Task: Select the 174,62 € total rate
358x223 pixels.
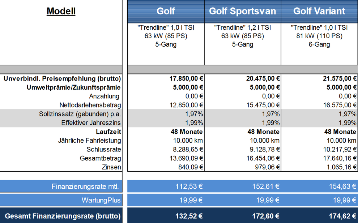Action: point(342,216)
